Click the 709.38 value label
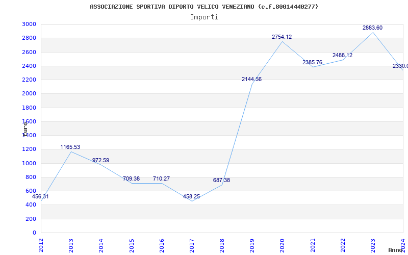 131,178
